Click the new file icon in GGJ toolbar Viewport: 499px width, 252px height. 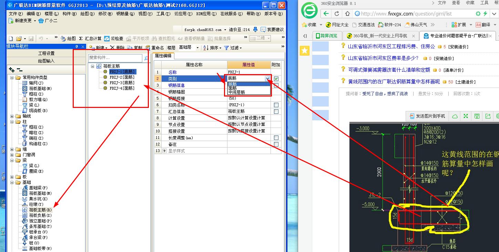[11, 39]
